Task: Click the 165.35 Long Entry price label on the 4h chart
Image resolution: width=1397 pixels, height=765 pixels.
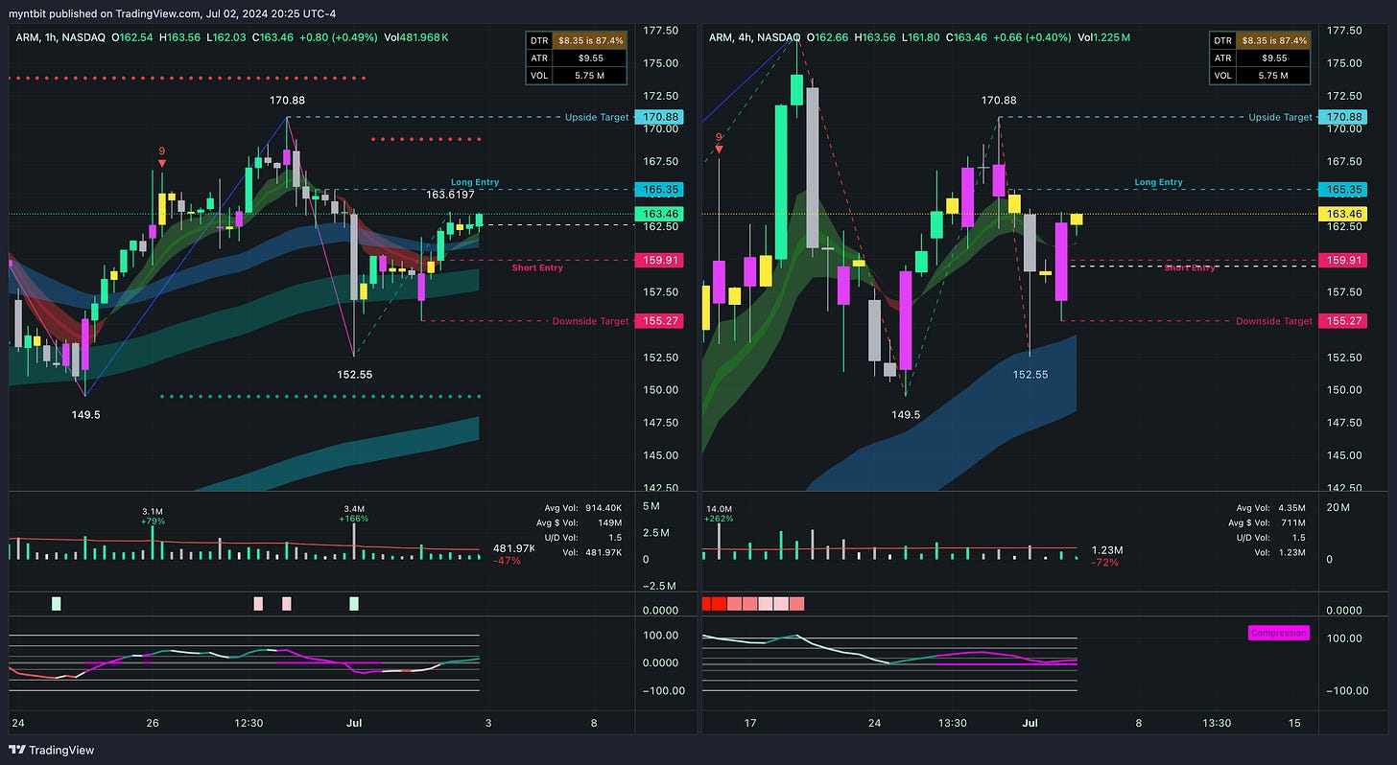Action: pyautogui.click(x=1341, y=191)
